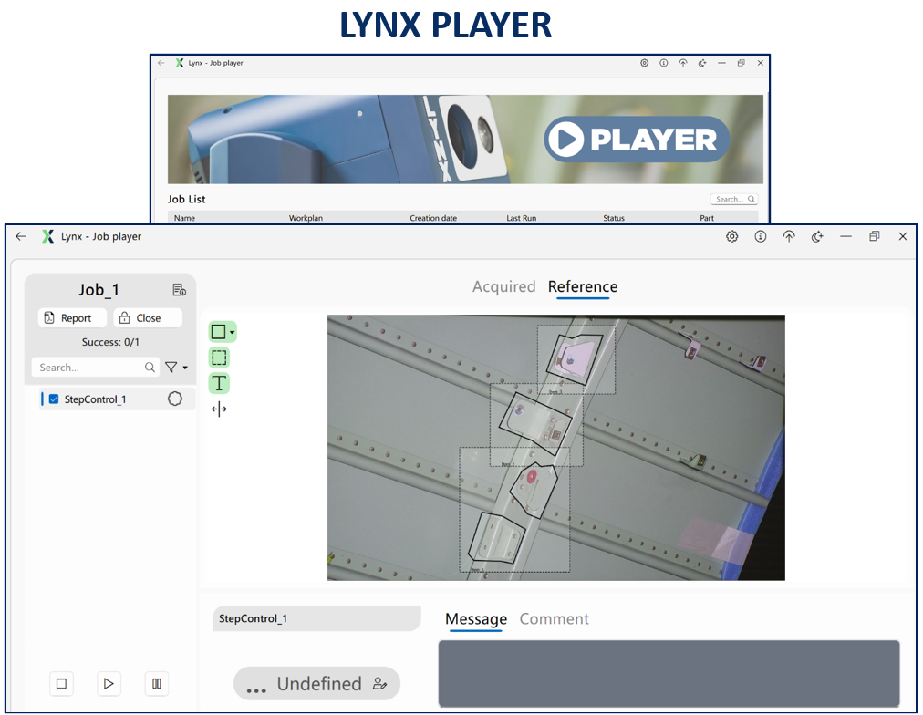
Task: Click the back arrow in rear Job player window
Action: point(161,63)
